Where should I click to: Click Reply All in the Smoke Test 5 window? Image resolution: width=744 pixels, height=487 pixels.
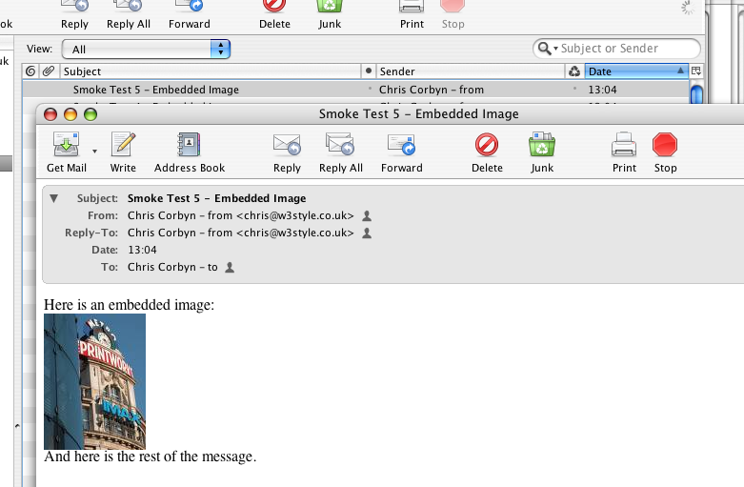click(x=340, y=152)
